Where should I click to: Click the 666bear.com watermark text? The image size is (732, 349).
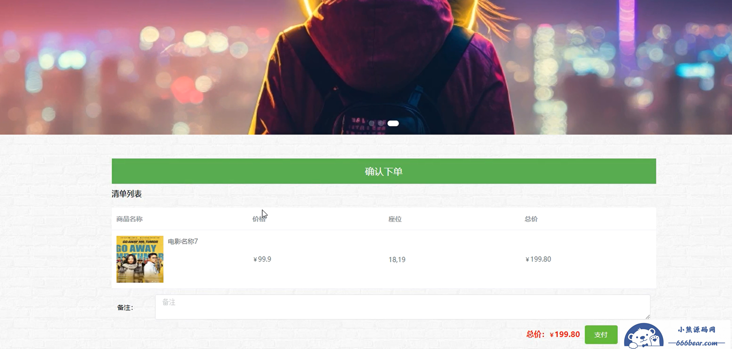[697, 343]
